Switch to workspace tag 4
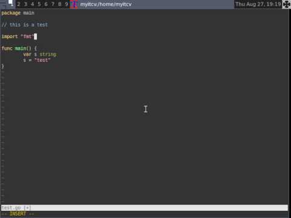Screen dimensions: 291x218 pyautogui.click(x=32, y=4)
